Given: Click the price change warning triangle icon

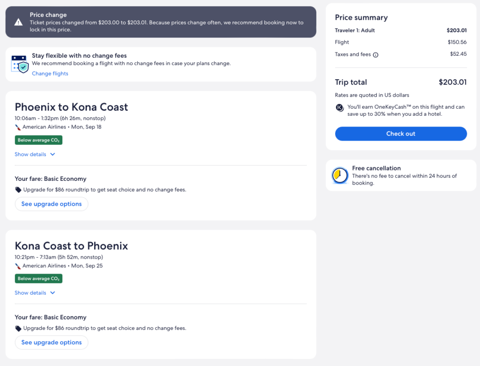Looking at the screenshot, I should pos(18,22).
